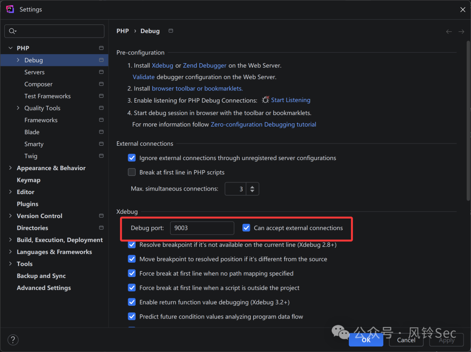
Task: Navigate forward with the right arrow icon
Action: pos(461,31)
